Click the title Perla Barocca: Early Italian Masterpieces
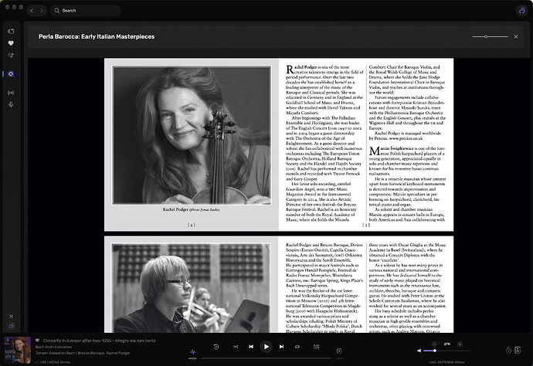Image resolution: width=533 pixels, height=366 pixels. click(x=97, y=36)
